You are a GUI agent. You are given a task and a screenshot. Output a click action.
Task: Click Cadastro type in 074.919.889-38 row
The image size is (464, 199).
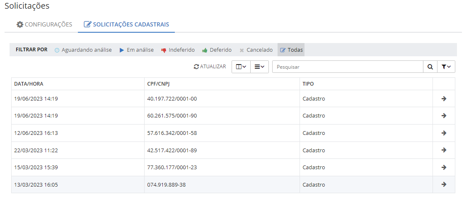pos(314,185)
